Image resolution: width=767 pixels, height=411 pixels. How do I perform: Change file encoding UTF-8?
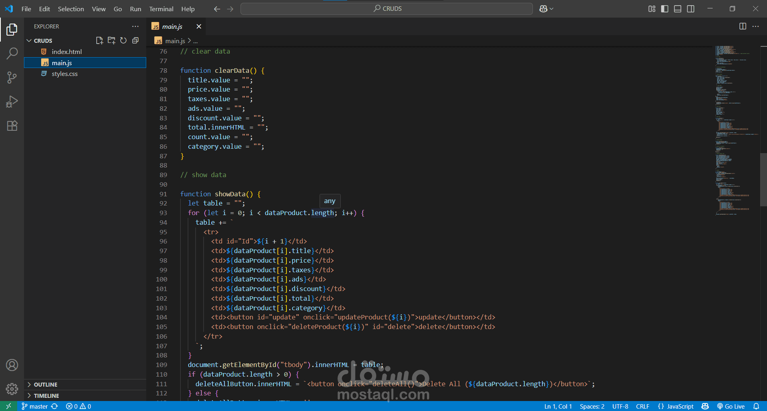[620, 406]
